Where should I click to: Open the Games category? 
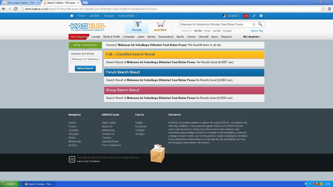point(191,37)
